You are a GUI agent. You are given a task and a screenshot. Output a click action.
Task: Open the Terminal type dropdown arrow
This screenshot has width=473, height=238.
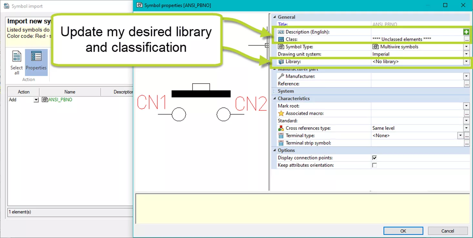coord(460,135)
